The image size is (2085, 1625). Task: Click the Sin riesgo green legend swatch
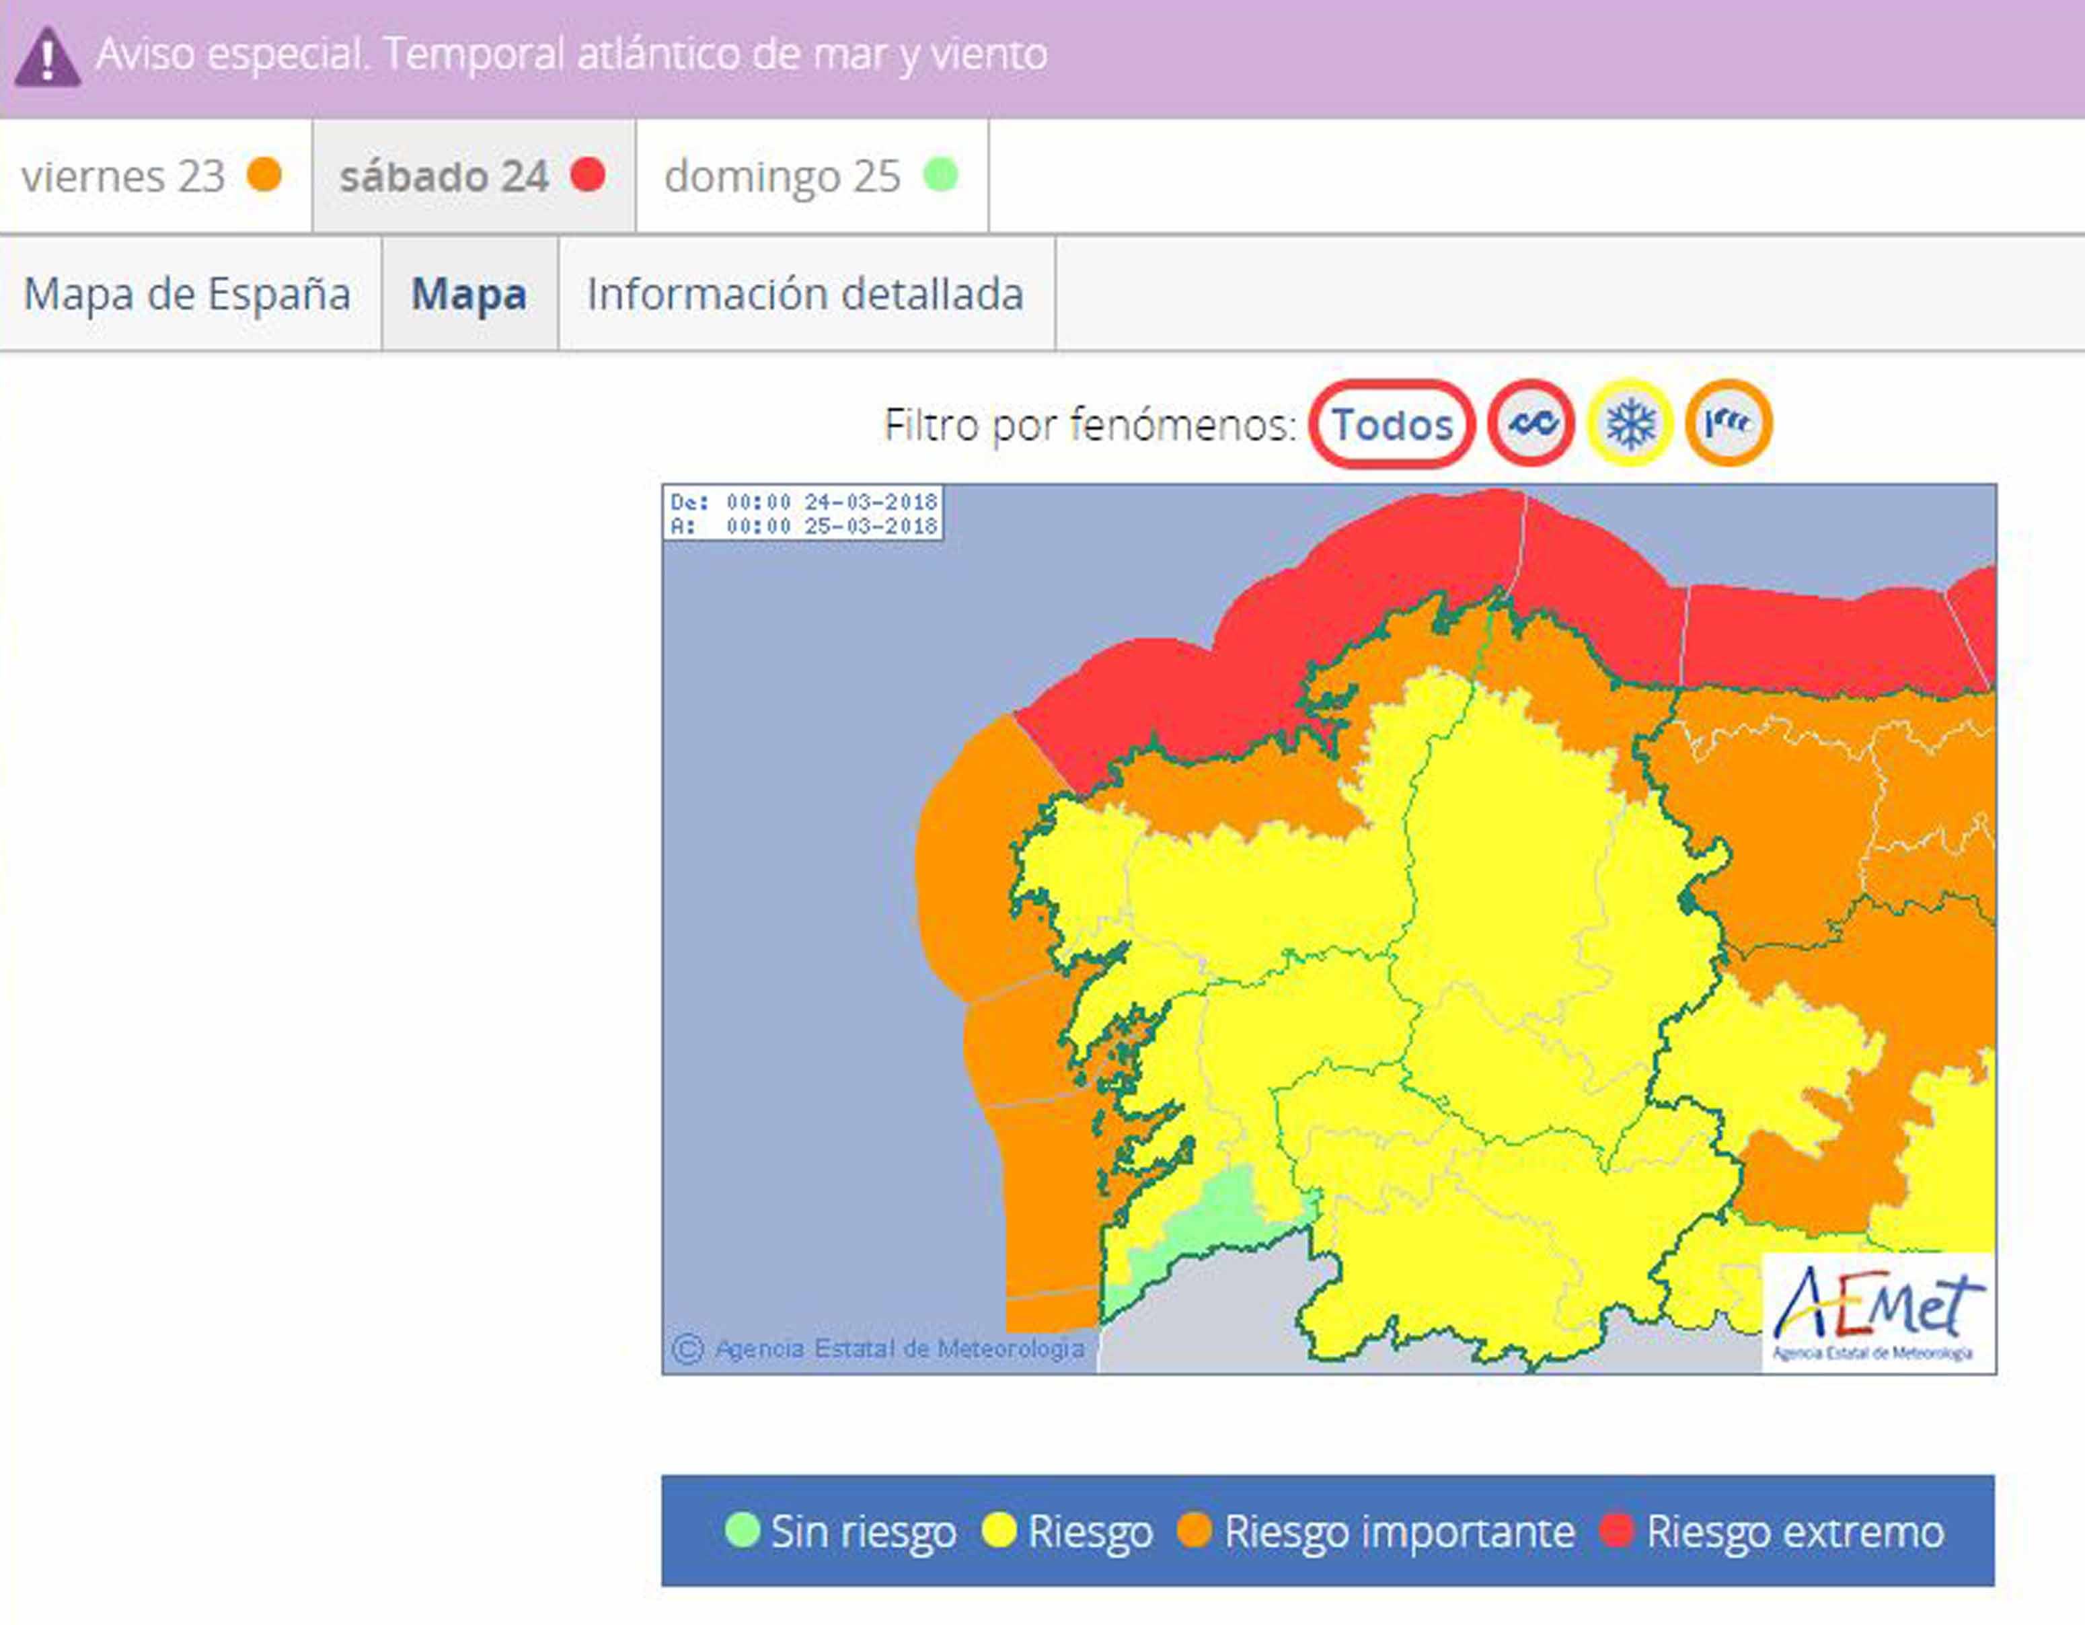click(x=742, y=1529)
